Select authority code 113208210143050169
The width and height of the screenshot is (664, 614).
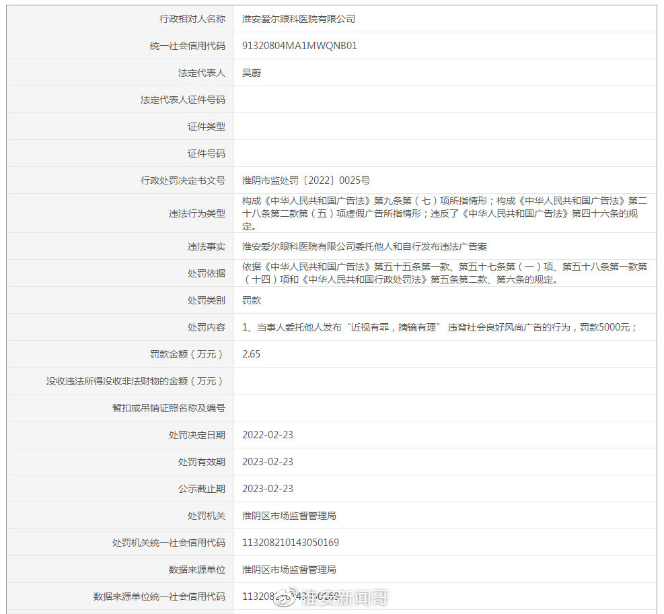coord(291,543)
